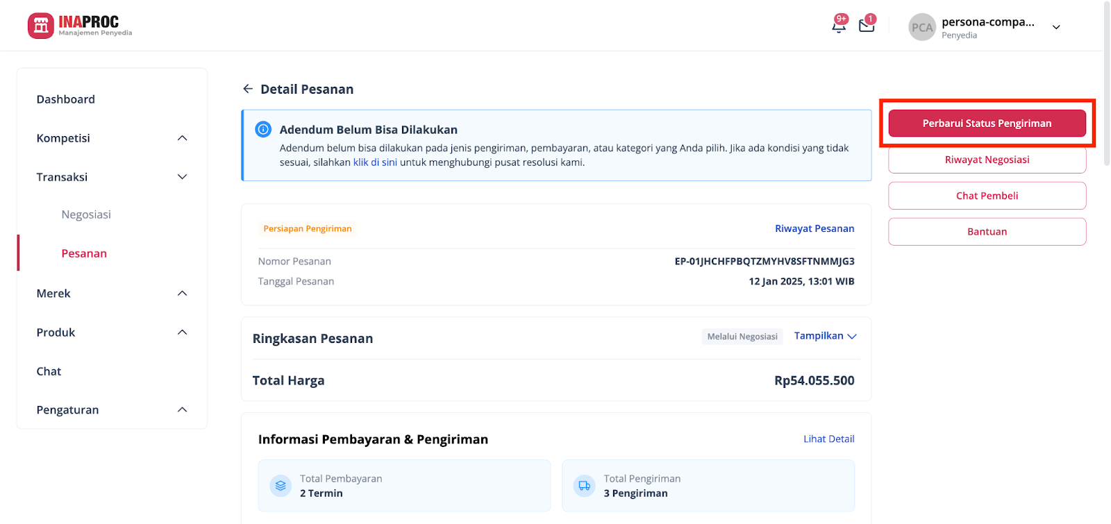Open the Riwayat Pesanan link
The image size is (1111, 524).
(815, 228)
